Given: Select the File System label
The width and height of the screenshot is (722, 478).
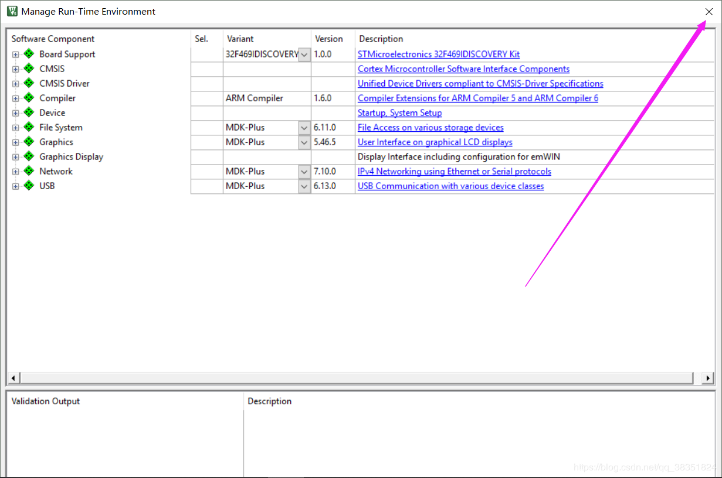Looking at the screenshot, I should [x=61, y=127].
